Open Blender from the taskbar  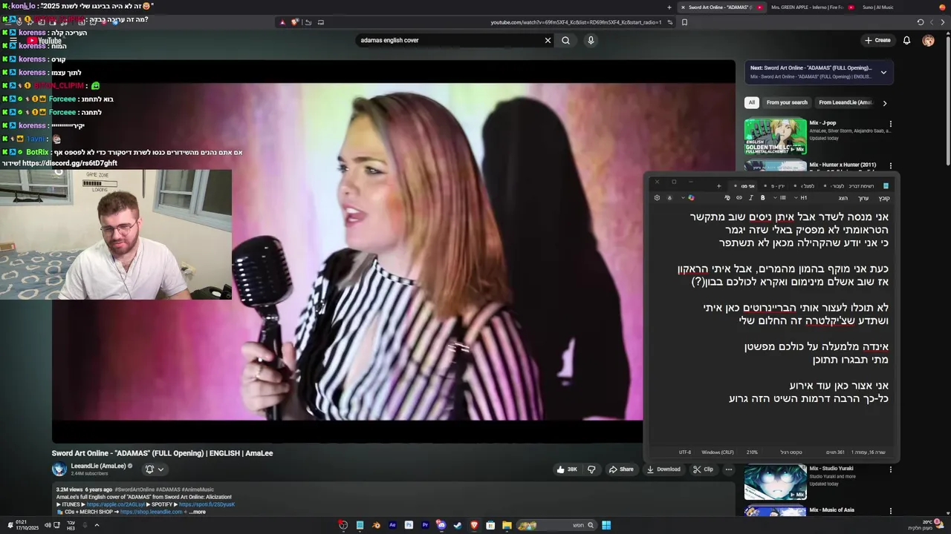point(376,525)
